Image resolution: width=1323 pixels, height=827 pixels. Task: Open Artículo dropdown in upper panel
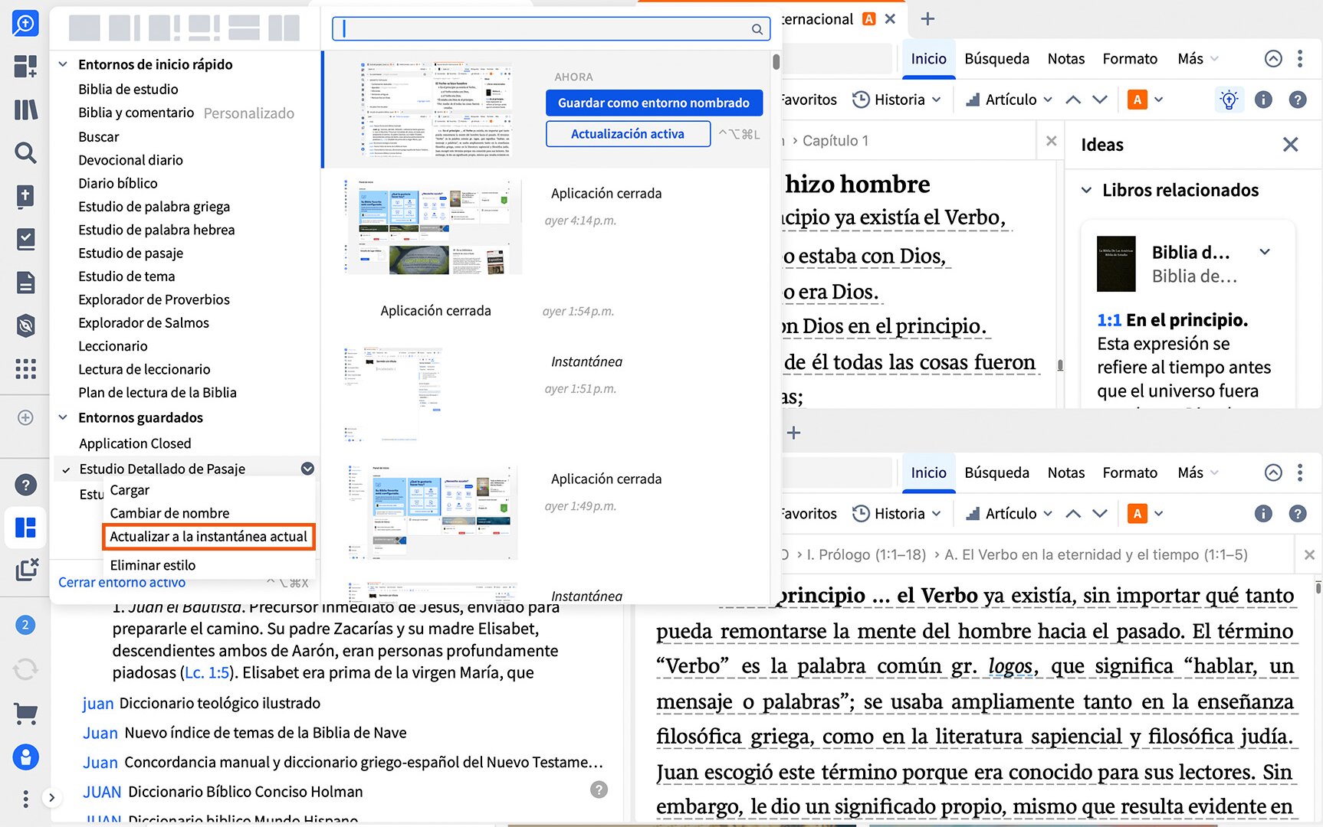pyautogui.click(x=1009, y=100)
